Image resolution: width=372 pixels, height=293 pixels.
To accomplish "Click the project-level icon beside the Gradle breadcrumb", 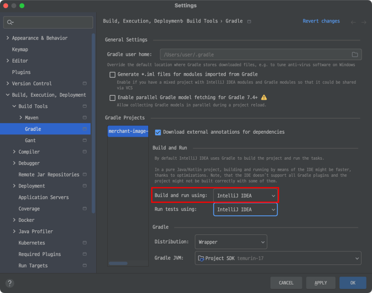I will pyautogui.click(x=249, y=22).
